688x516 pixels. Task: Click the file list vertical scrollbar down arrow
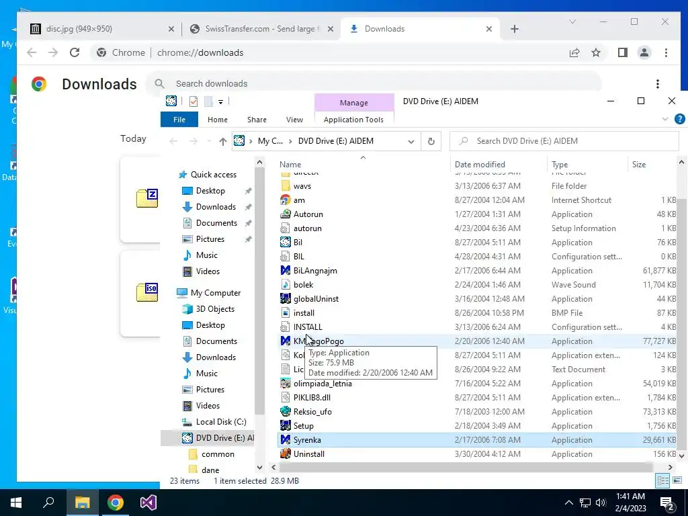(x=681, y=456)
